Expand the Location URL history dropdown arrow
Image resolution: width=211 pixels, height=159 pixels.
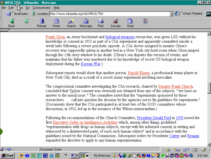(172, 14)
